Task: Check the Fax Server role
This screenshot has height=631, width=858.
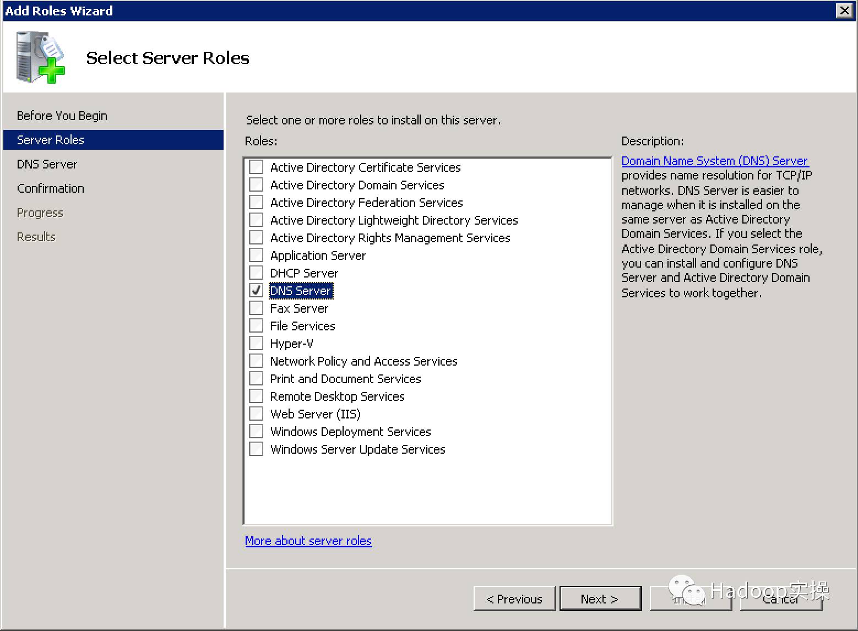Action: click(256, 308)
